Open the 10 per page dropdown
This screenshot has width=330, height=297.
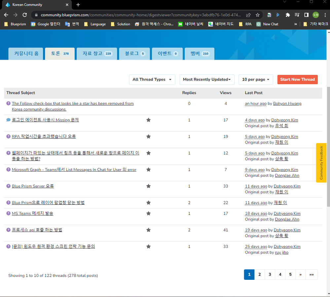click(256, 80)
